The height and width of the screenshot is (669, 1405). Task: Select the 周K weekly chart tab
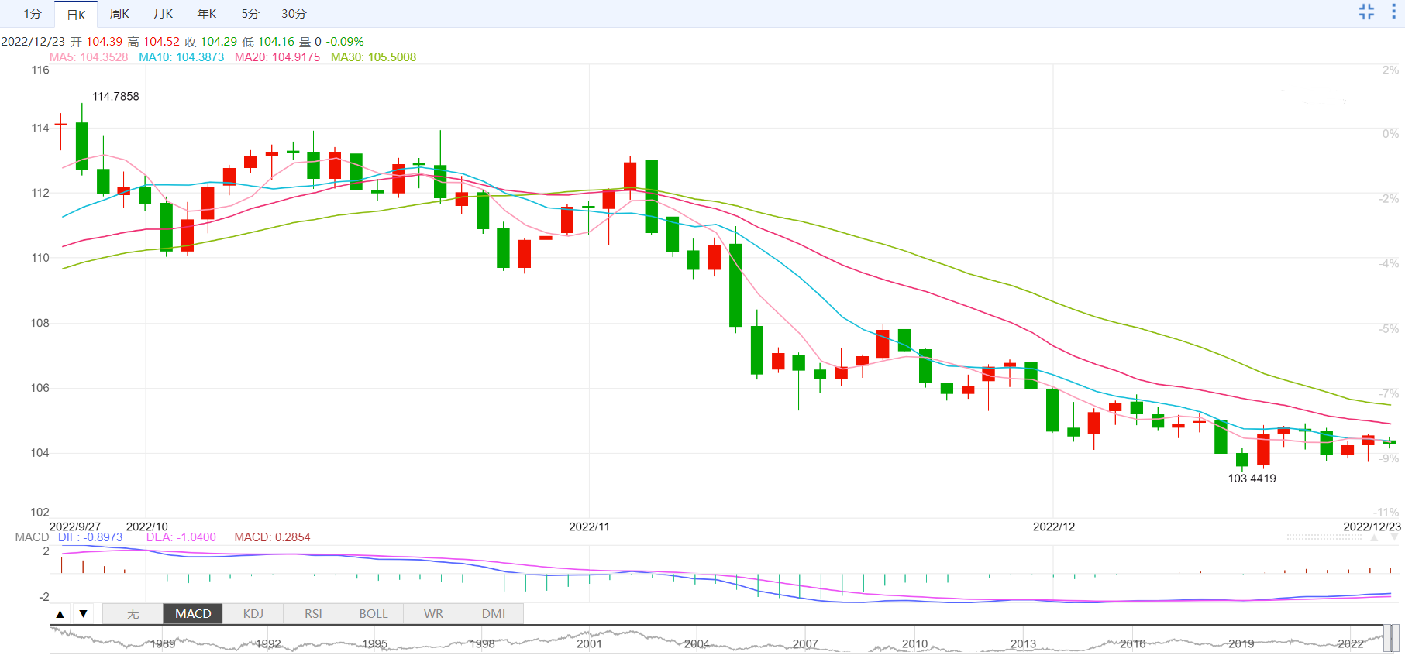(x=119, y=14)
